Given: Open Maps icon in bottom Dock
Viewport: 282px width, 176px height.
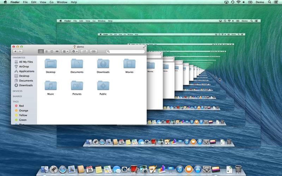Looking at the screenshot, I should click(x=108, y=169).
